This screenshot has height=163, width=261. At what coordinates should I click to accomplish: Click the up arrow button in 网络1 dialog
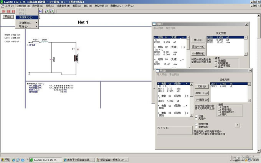pos(238,125)
